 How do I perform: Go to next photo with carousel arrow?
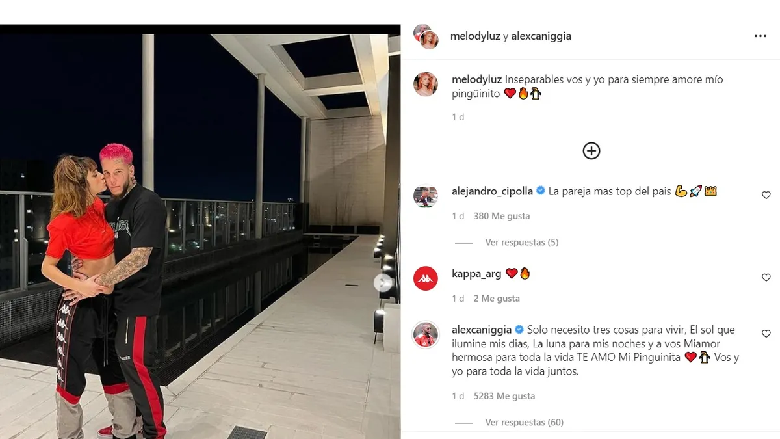(383, 282)
